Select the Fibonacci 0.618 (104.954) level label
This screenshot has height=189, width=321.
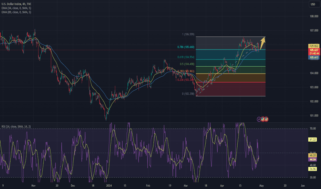coord(186,57)
